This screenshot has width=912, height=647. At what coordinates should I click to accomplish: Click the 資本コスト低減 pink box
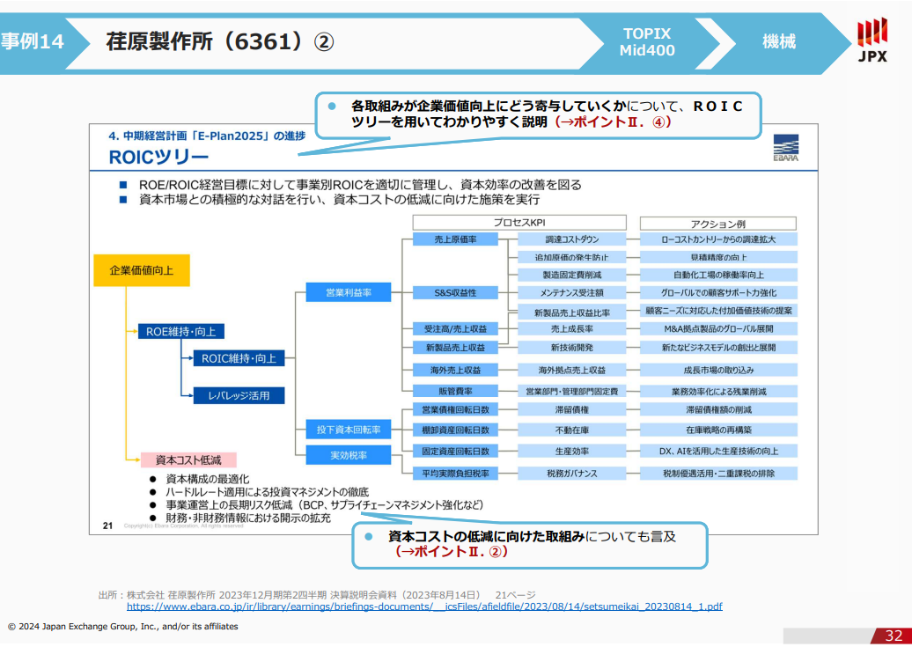pyautogui.click(x=188, y=460)
